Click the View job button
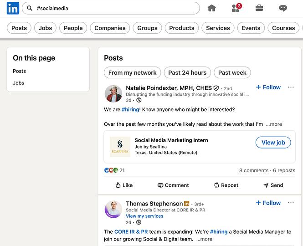 (273, 143)
